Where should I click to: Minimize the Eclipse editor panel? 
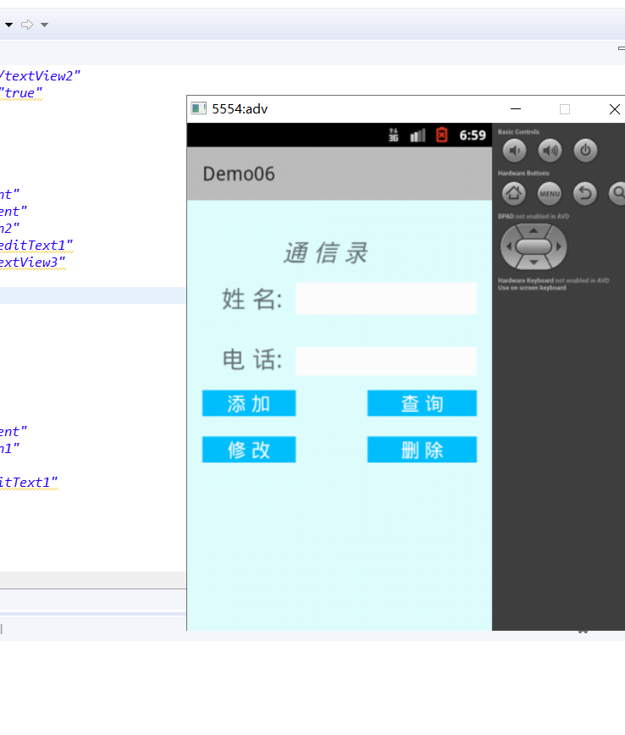point(622,48)
